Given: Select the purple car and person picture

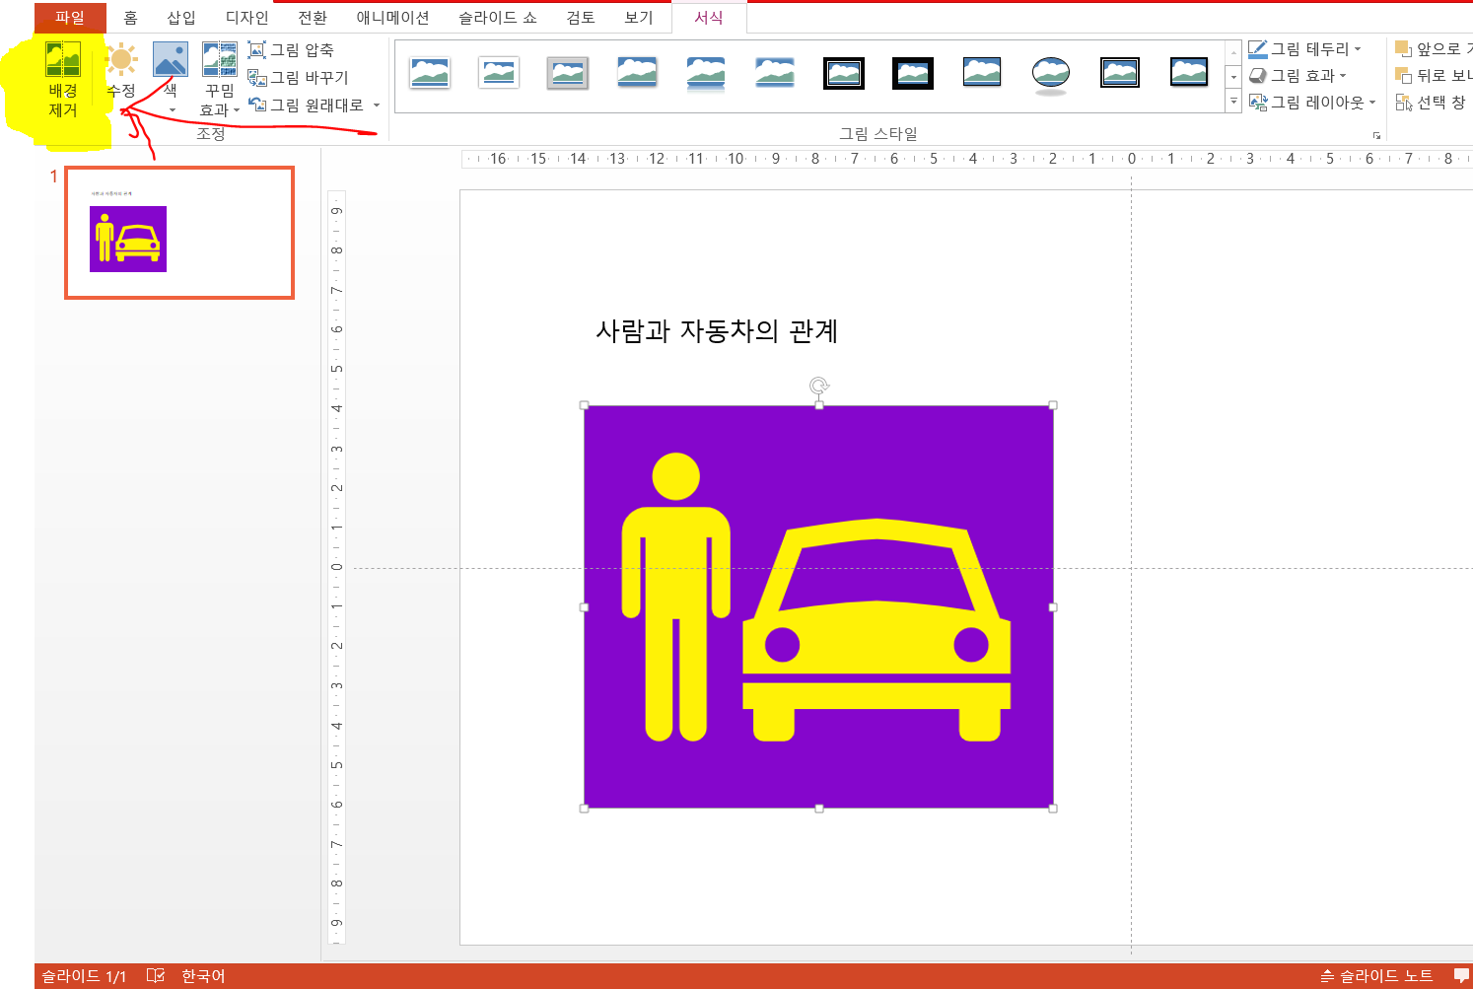Looking at the screenshot, I should tap(818, 606).
